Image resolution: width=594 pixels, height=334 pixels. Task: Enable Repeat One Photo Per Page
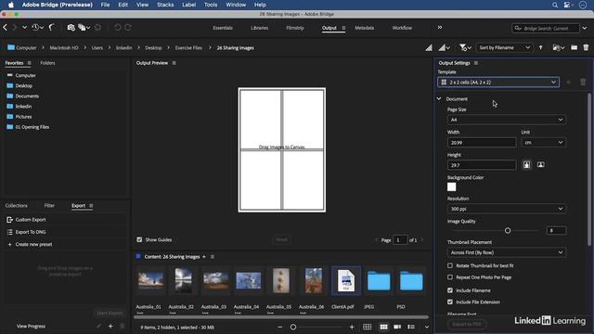click(450, 277)
